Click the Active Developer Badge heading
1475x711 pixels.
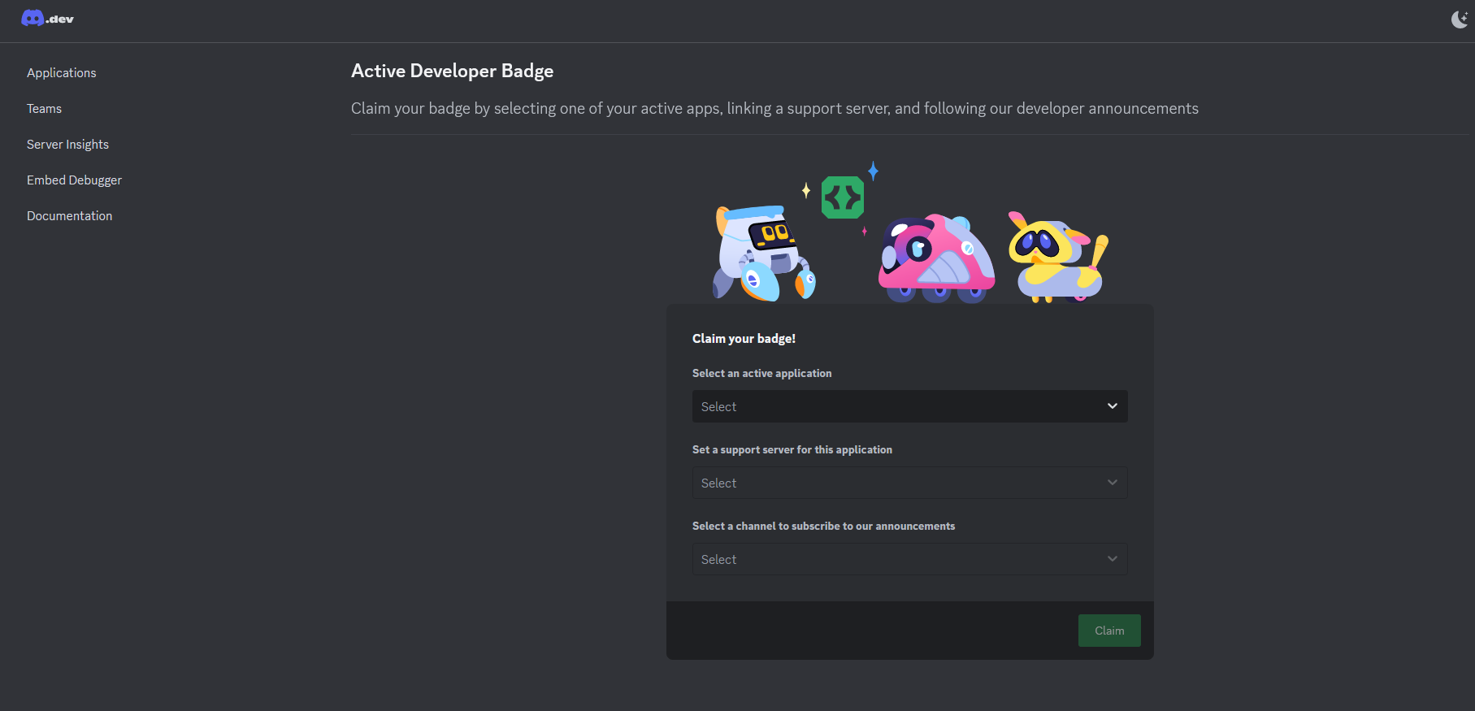click(x=452, y=72)
